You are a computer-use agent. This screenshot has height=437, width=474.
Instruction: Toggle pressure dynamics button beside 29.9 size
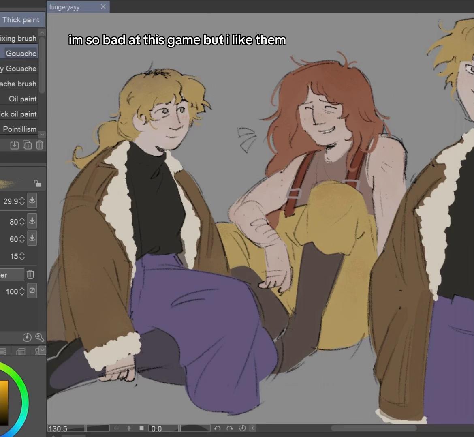(x=32, y=200)
